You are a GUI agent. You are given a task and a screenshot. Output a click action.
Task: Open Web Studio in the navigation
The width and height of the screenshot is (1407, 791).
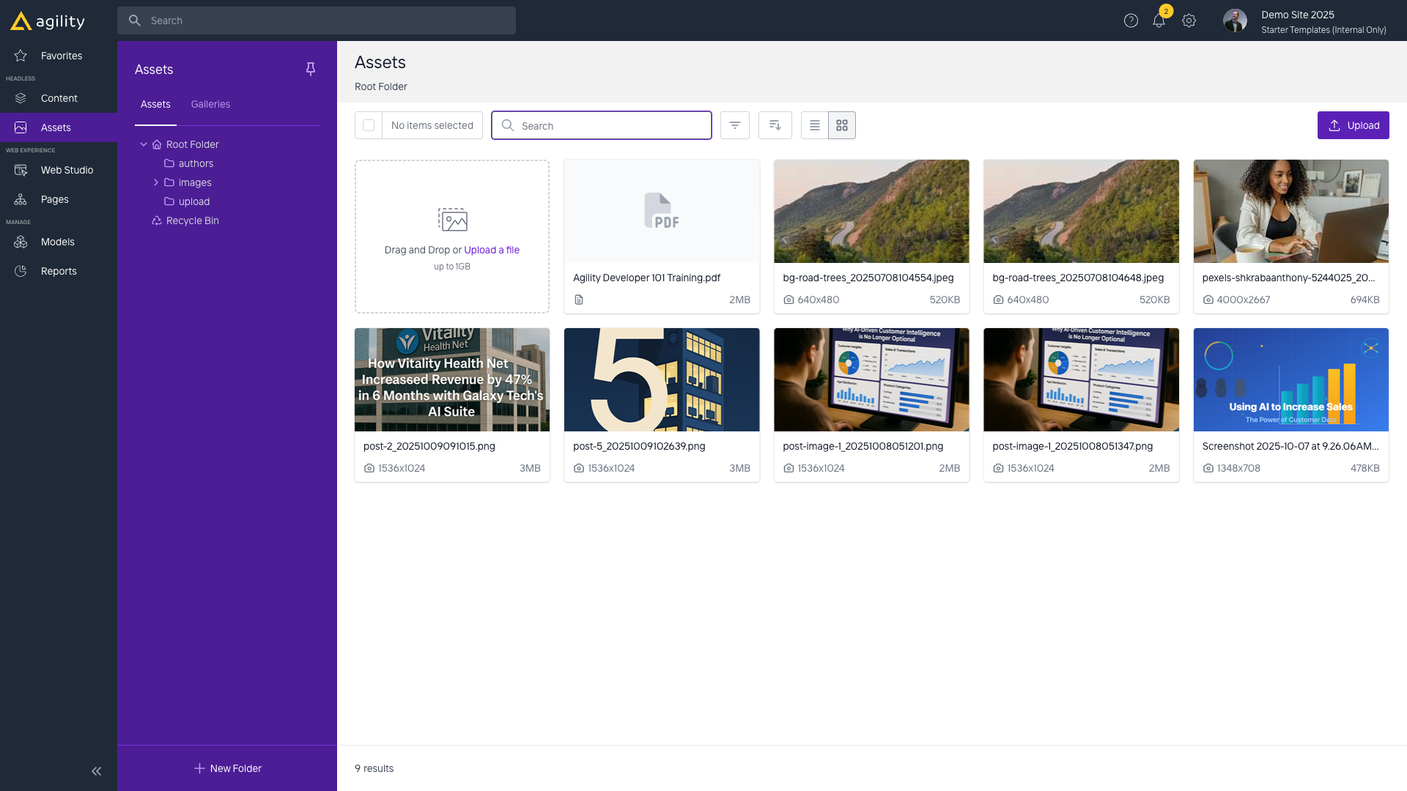pyautogui.click(x=59, y=170)
